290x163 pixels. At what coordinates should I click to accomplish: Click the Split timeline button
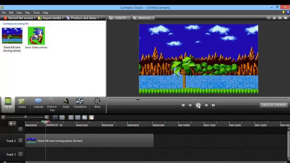pos(77,117)
